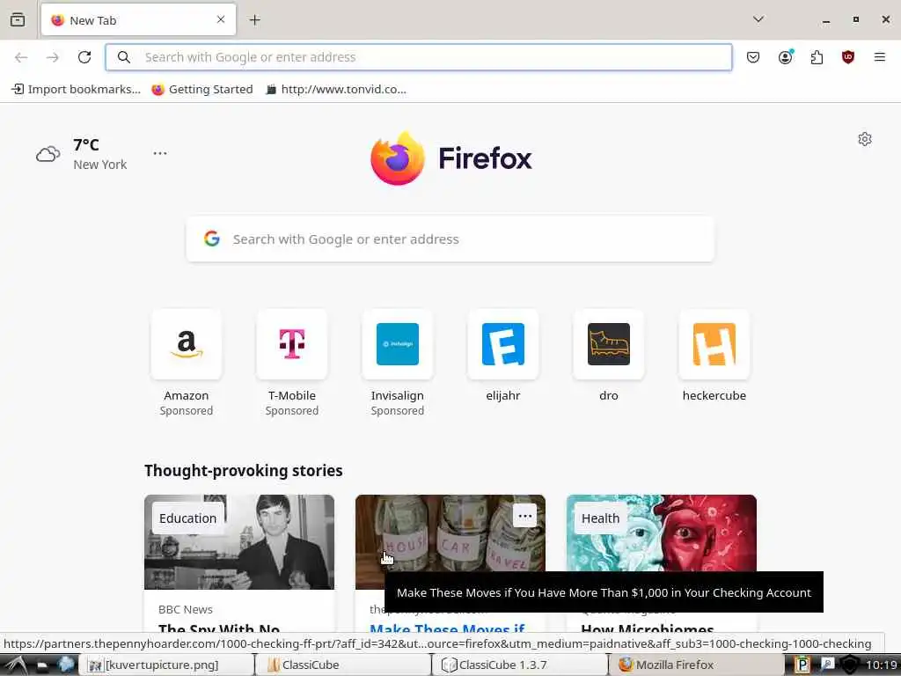Image resolution: width=901 pixels, height=676 pixels.
Task: Click the Health topic label
Action: pos(600,518)
